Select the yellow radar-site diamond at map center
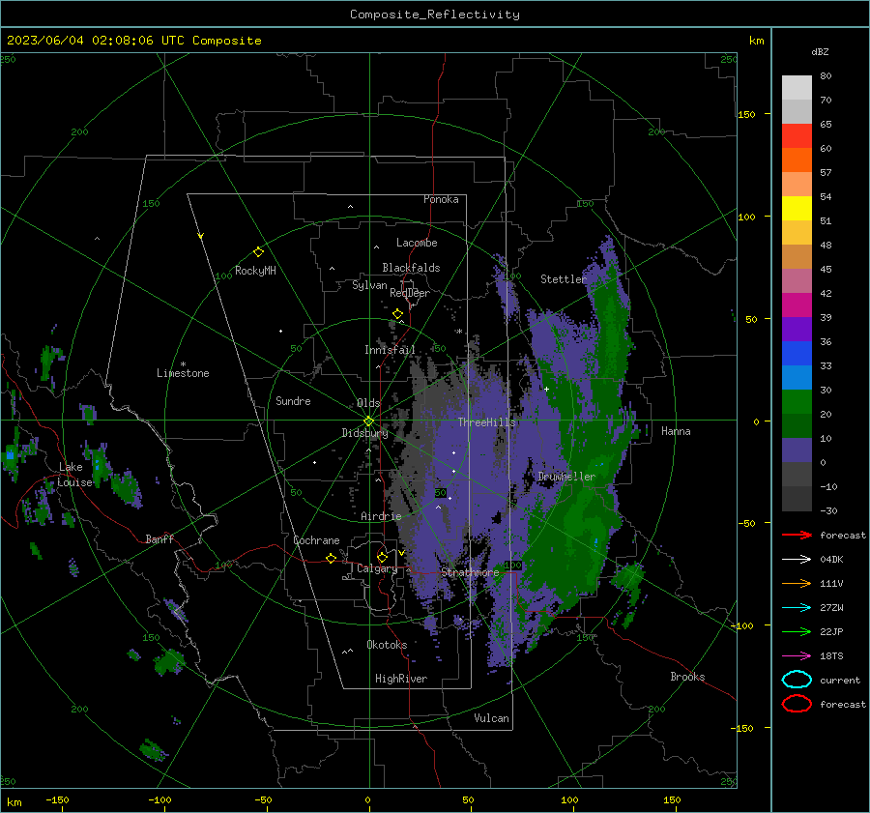 point(368,421)
